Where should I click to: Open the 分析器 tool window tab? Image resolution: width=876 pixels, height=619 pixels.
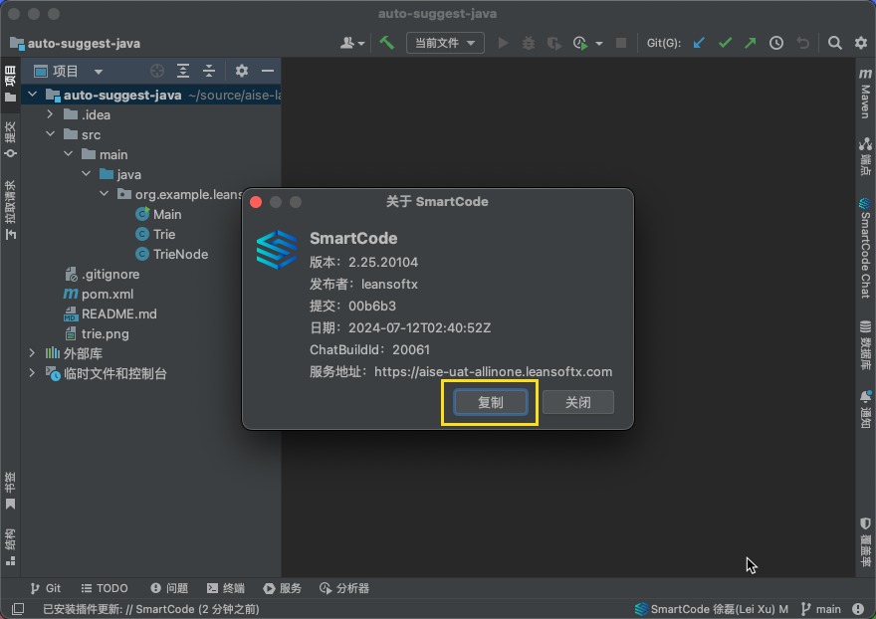point(344,588)
